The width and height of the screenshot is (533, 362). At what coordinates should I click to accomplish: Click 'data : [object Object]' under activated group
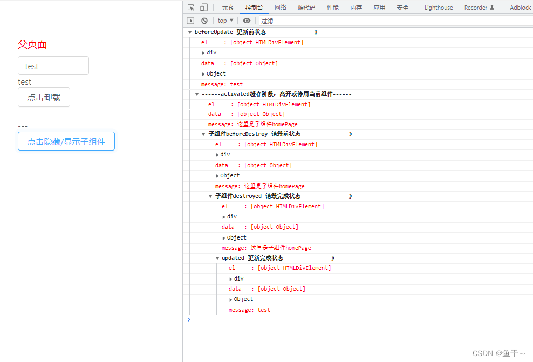click(247, 114)
